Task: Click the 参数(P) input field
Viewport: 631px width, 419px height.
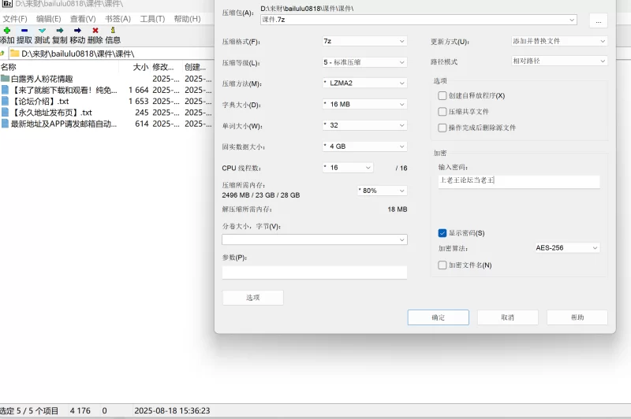Action: [314, 273]
